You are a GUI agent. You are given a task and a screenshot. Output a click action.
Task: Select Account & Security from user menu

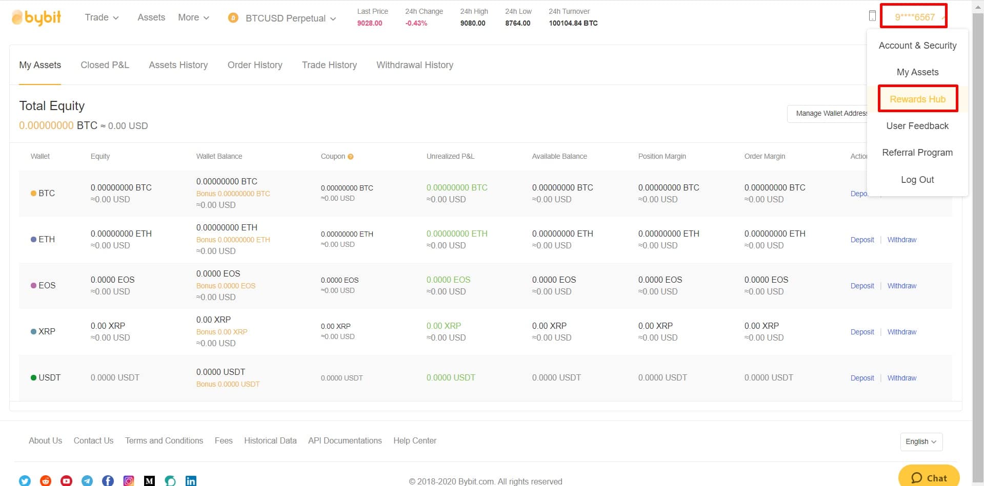[917, 46]
